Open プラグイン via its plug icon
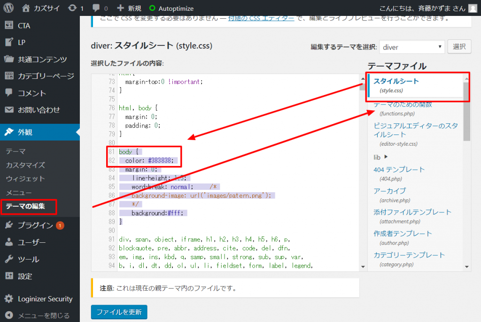The image size is (481, 322). point(10,225)
